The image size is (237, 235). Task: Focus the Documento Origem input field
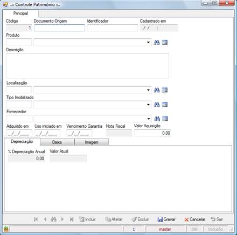pyautogui.click(x=59, y=28)
